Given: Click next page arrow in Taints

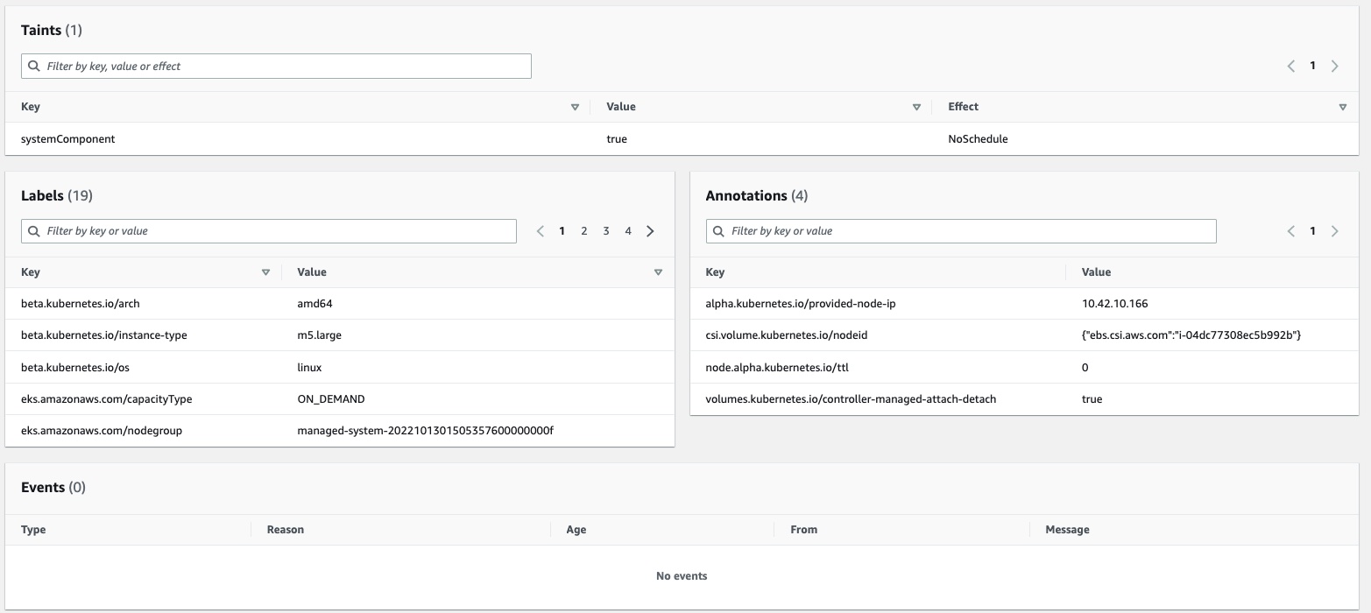Looking at the screenshot, I should [x=1334, y=66].
